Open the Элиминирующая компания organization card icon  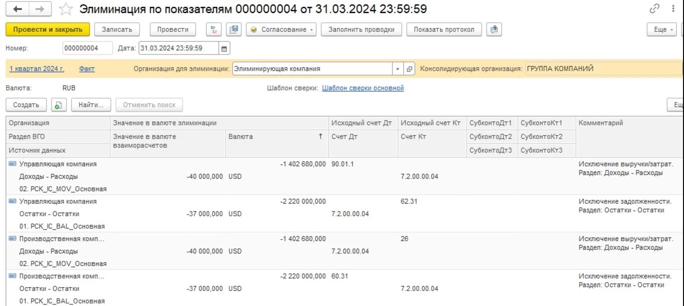tap(409, 69)
